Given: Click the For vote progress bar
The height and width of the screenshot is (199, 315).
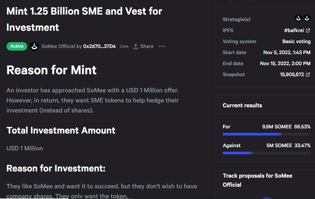Looking at the screenshot, I should (266, 134).
